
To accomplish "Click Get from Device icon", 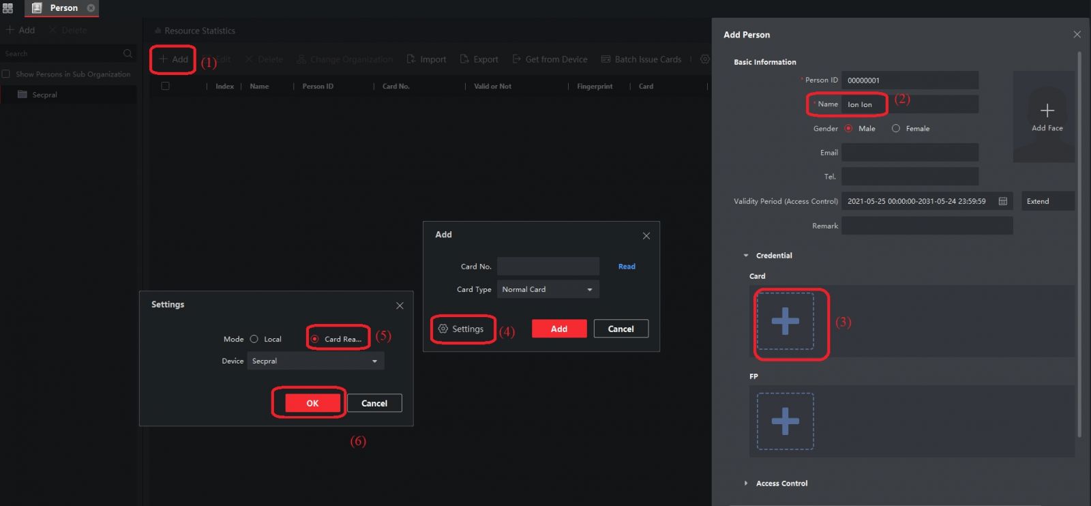I will (x=517, y=59).
